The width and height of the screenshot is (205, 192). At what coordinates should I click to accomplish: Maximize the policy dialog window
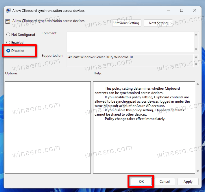(182, 10)
